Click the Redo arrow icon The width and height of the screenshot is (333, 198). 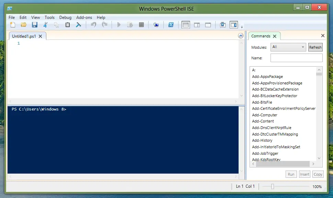(104, 25)
